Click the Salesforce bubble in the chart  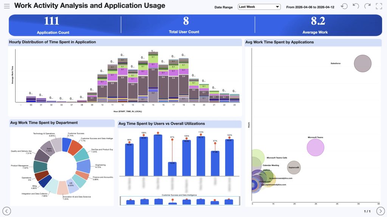pyautogui.click(x=362, y=63)
